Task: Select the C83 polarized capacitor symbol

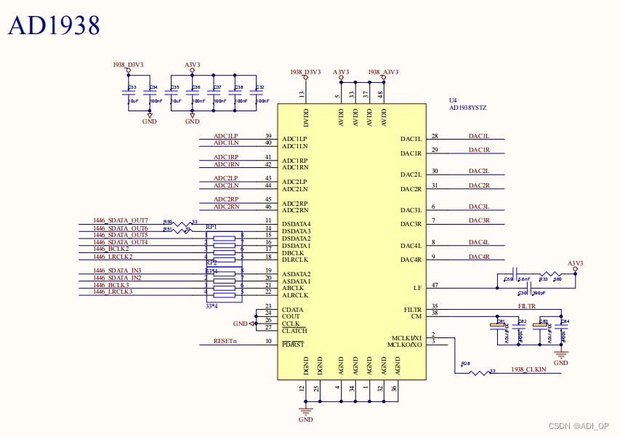Action: point(540,326)
